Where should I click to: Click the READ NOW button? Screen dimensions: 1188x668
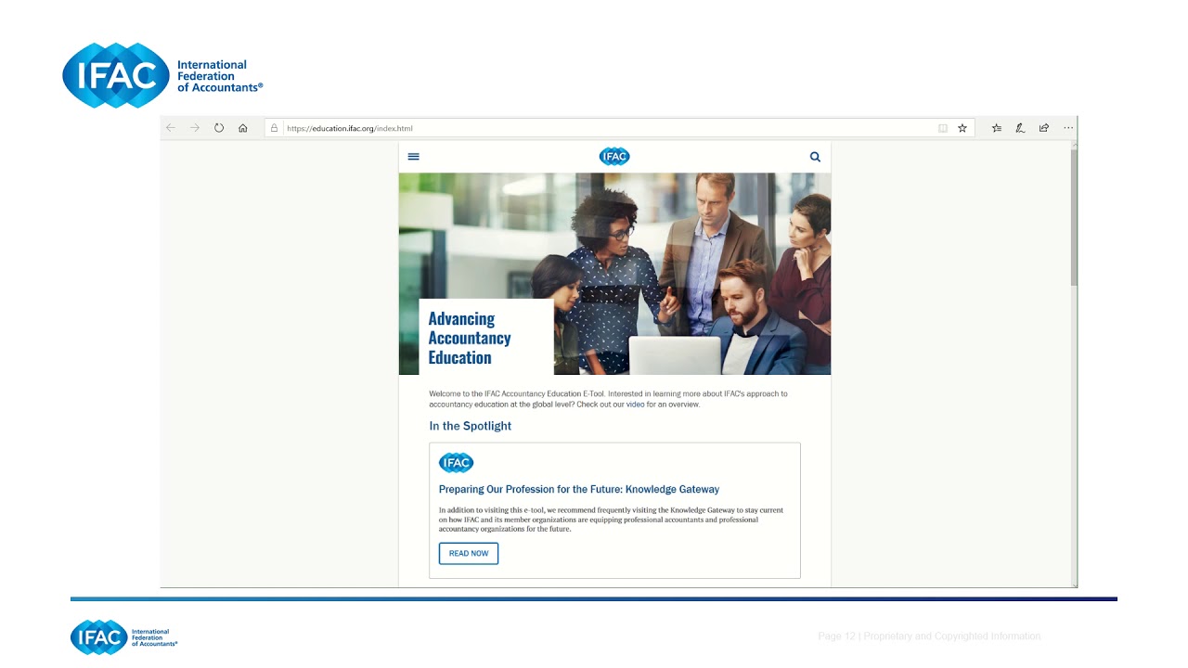click(x=469, y=553)
